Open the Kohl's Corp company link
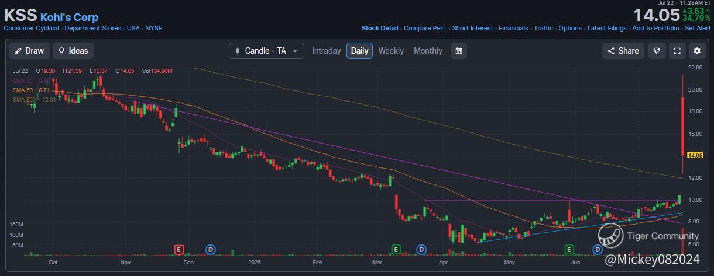The width and height of the screenshot is (714, 276). tap(69, 18)
